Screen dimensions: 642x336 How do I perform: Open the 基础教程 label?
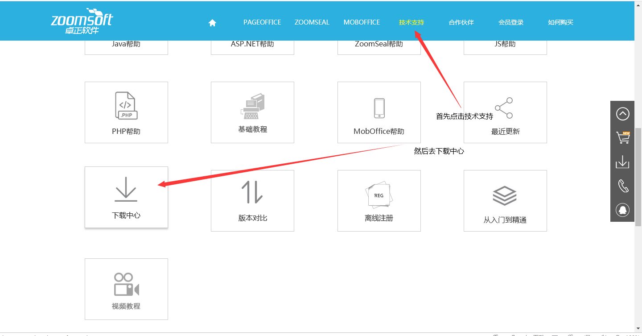coord(253,129)
